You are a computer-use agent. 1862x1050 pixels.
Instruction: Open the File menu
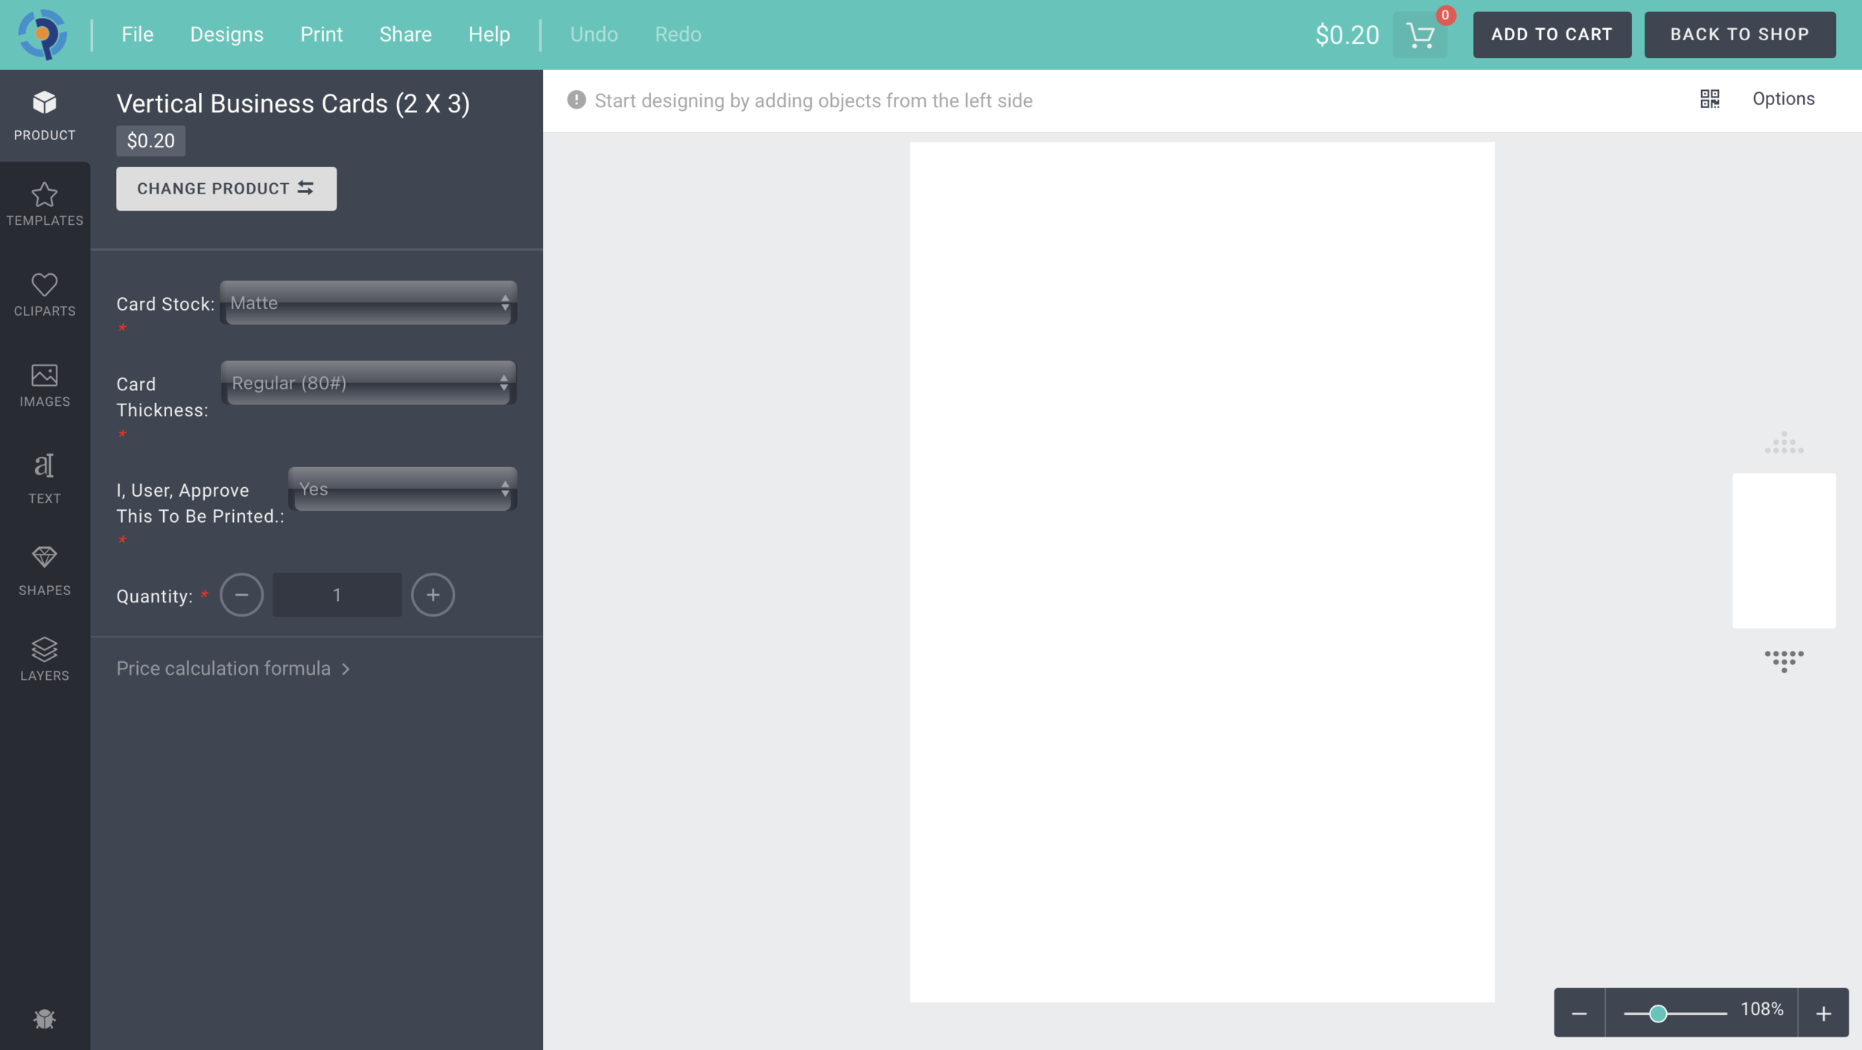137,34
